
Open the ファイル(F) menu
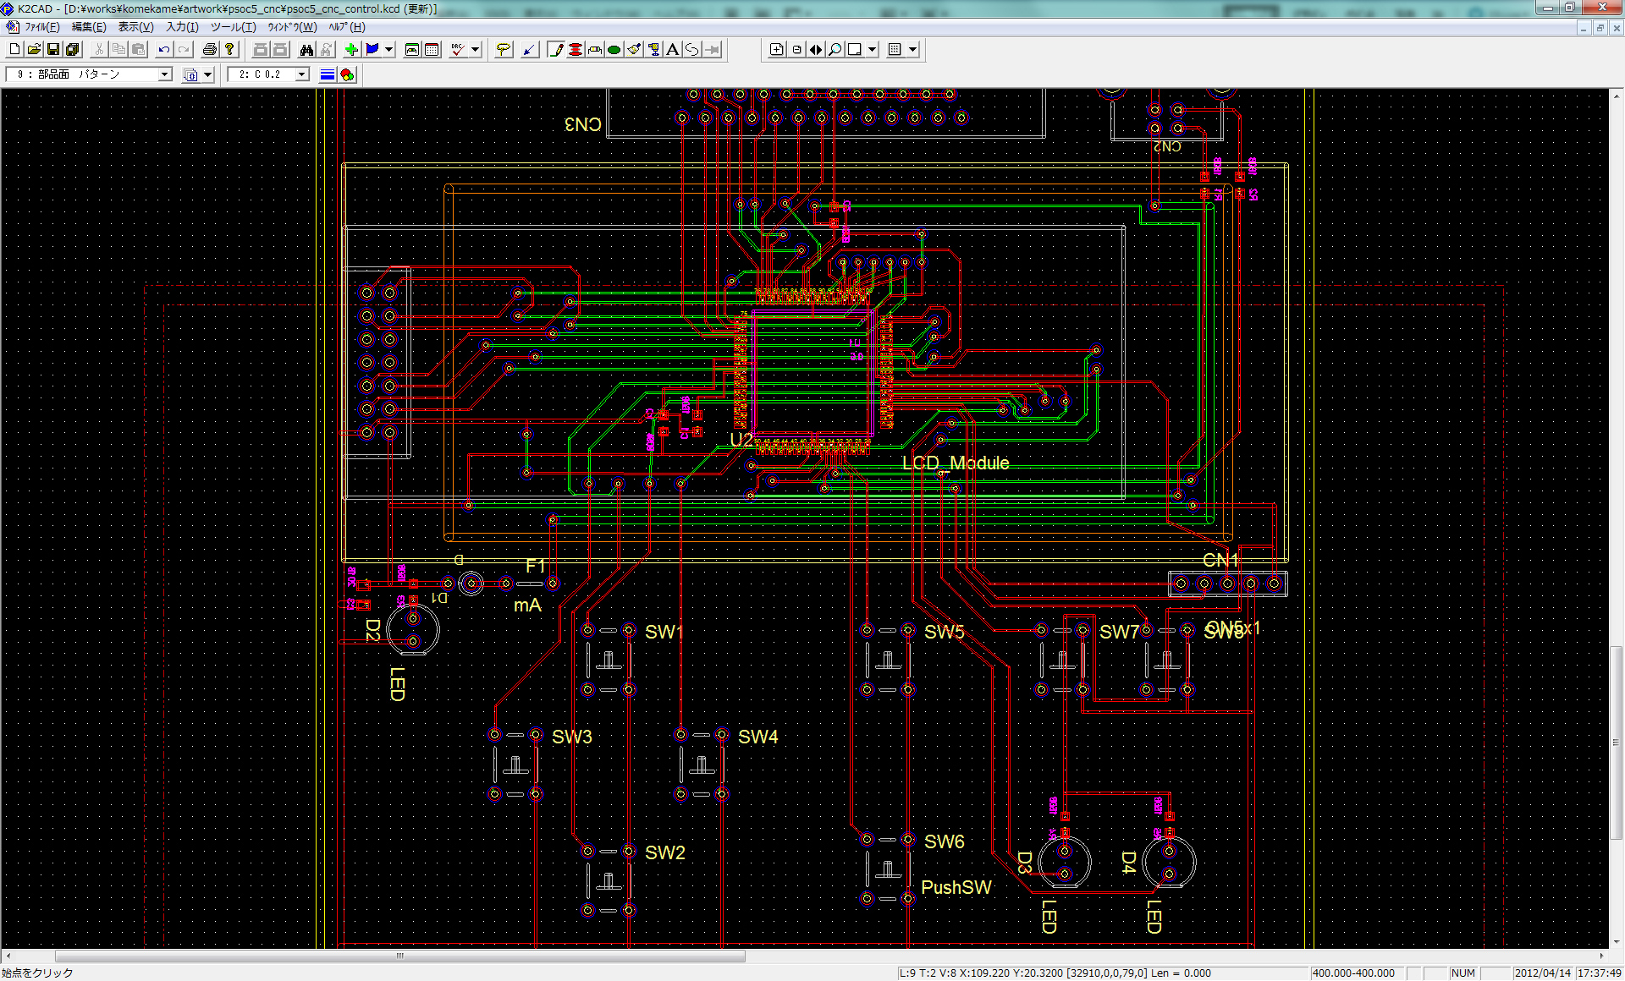[42, 27]
